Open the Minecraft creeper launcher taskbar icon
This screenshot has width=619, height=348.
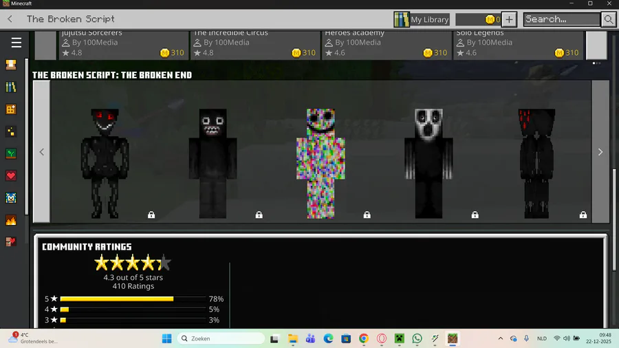click(399, 338)
